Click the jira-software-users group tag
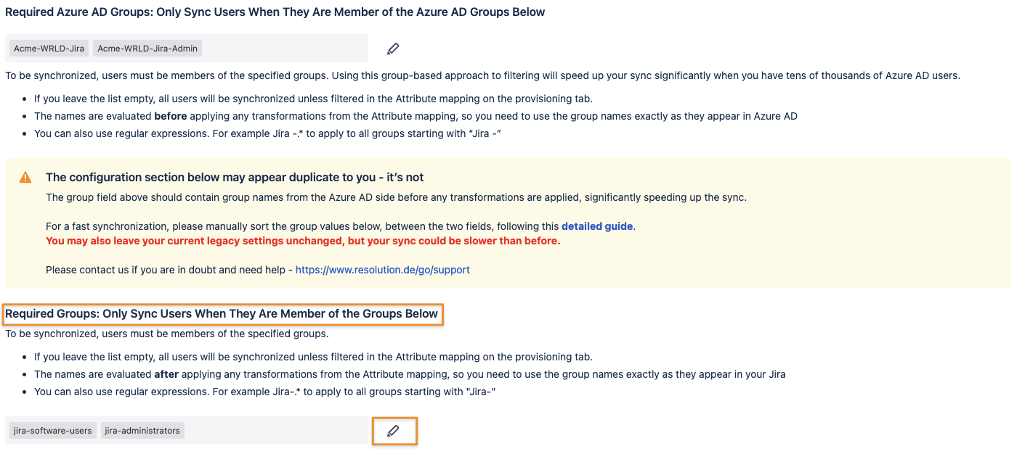Screen dimensions: 1017x459 [52, 431]
